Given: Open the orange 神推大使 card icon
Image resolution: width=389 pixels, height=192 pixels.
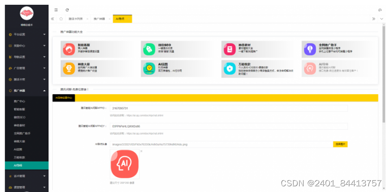Looking at the screenshot, I should (x=69, y=68).
